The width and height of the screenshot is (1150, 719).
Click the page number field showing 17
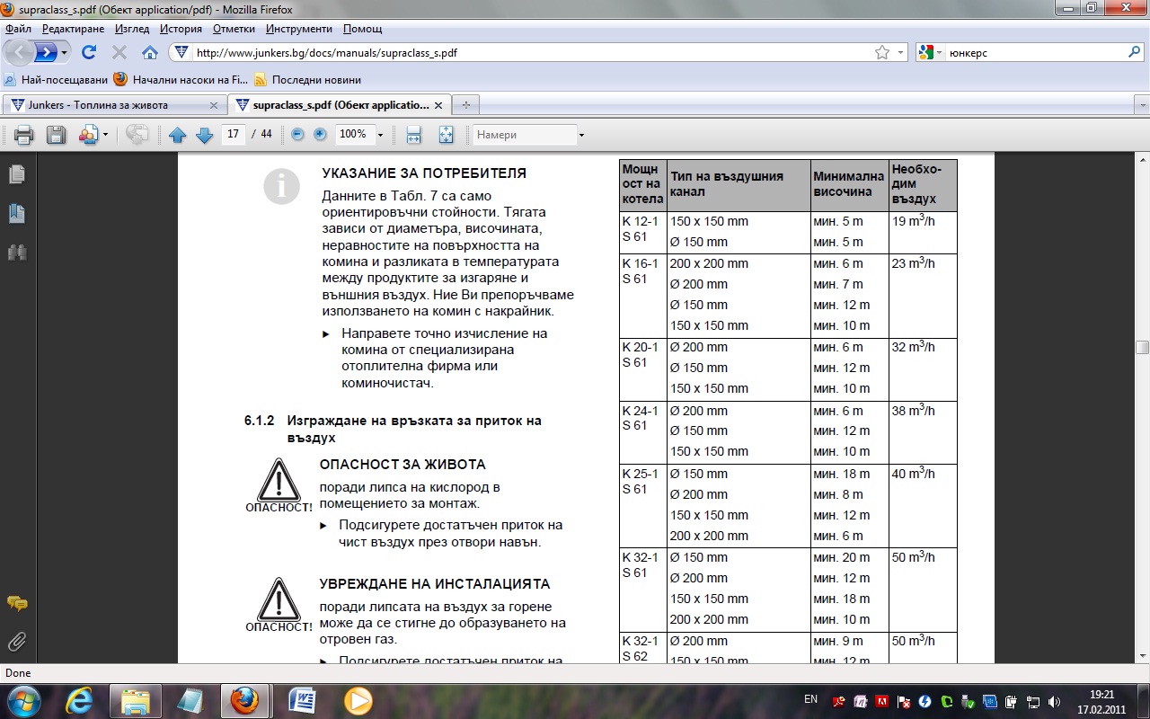click(x=233, y=134)
